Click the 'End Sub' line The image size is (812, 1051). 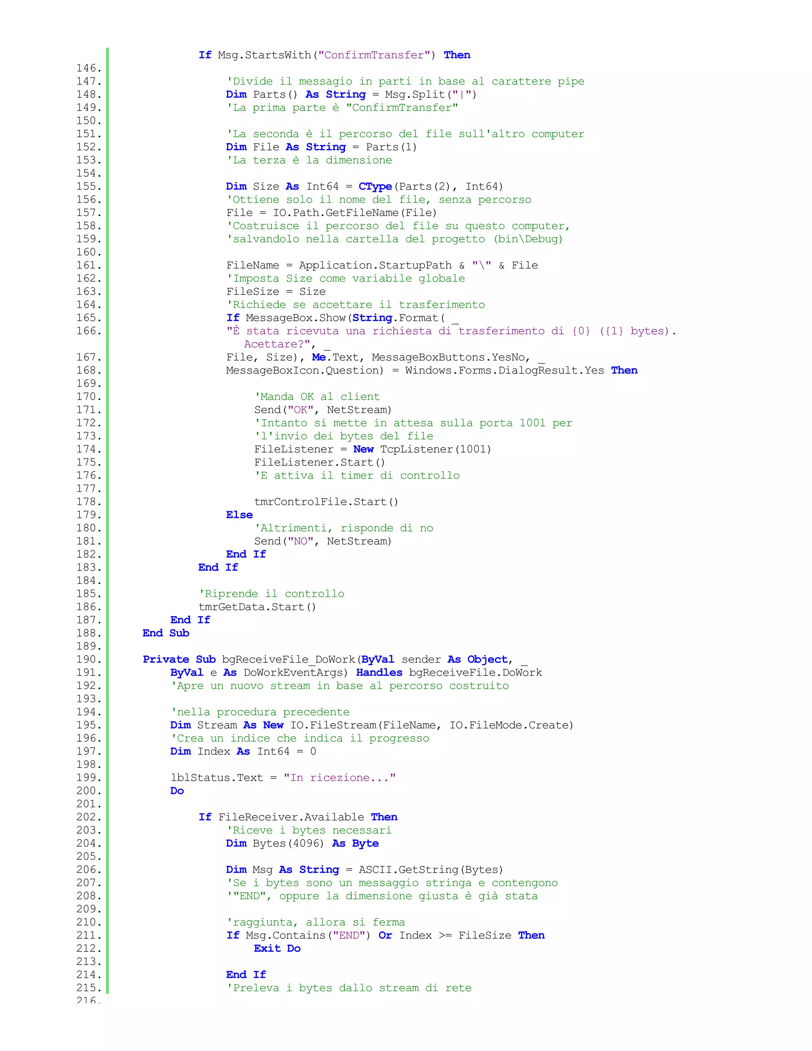click(166, 633)
